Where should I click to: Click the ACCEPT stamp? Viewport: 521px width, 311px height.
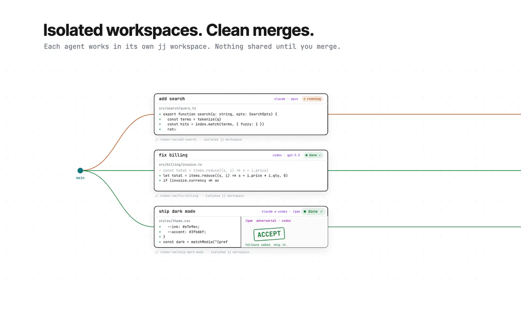pos(269,234)
